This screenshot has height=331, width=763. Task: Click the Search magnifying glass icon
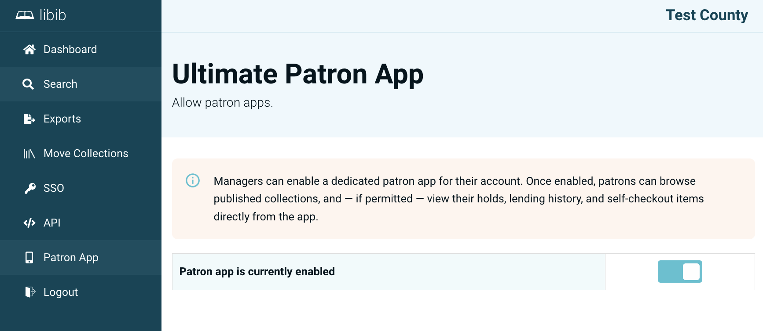click(28, 84)
